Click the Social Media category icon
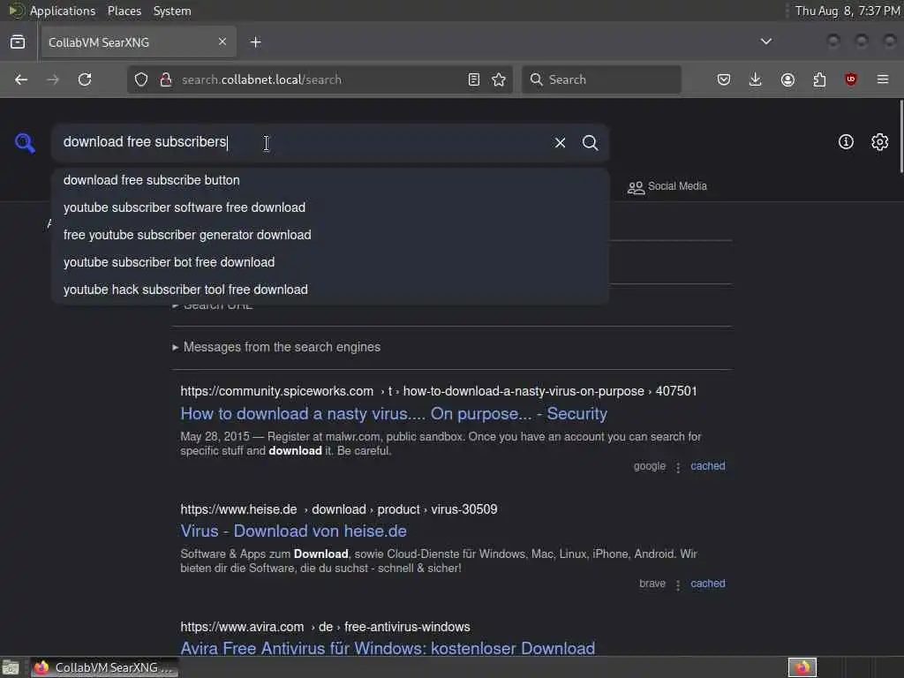 pyautogui.click(x=636, y=187)
